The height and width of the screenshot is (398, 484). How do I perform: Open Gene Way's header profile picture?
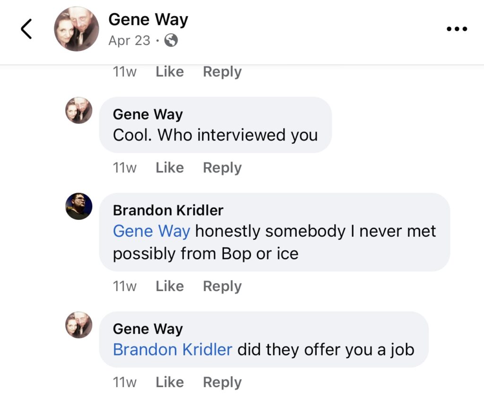(77, 29)
